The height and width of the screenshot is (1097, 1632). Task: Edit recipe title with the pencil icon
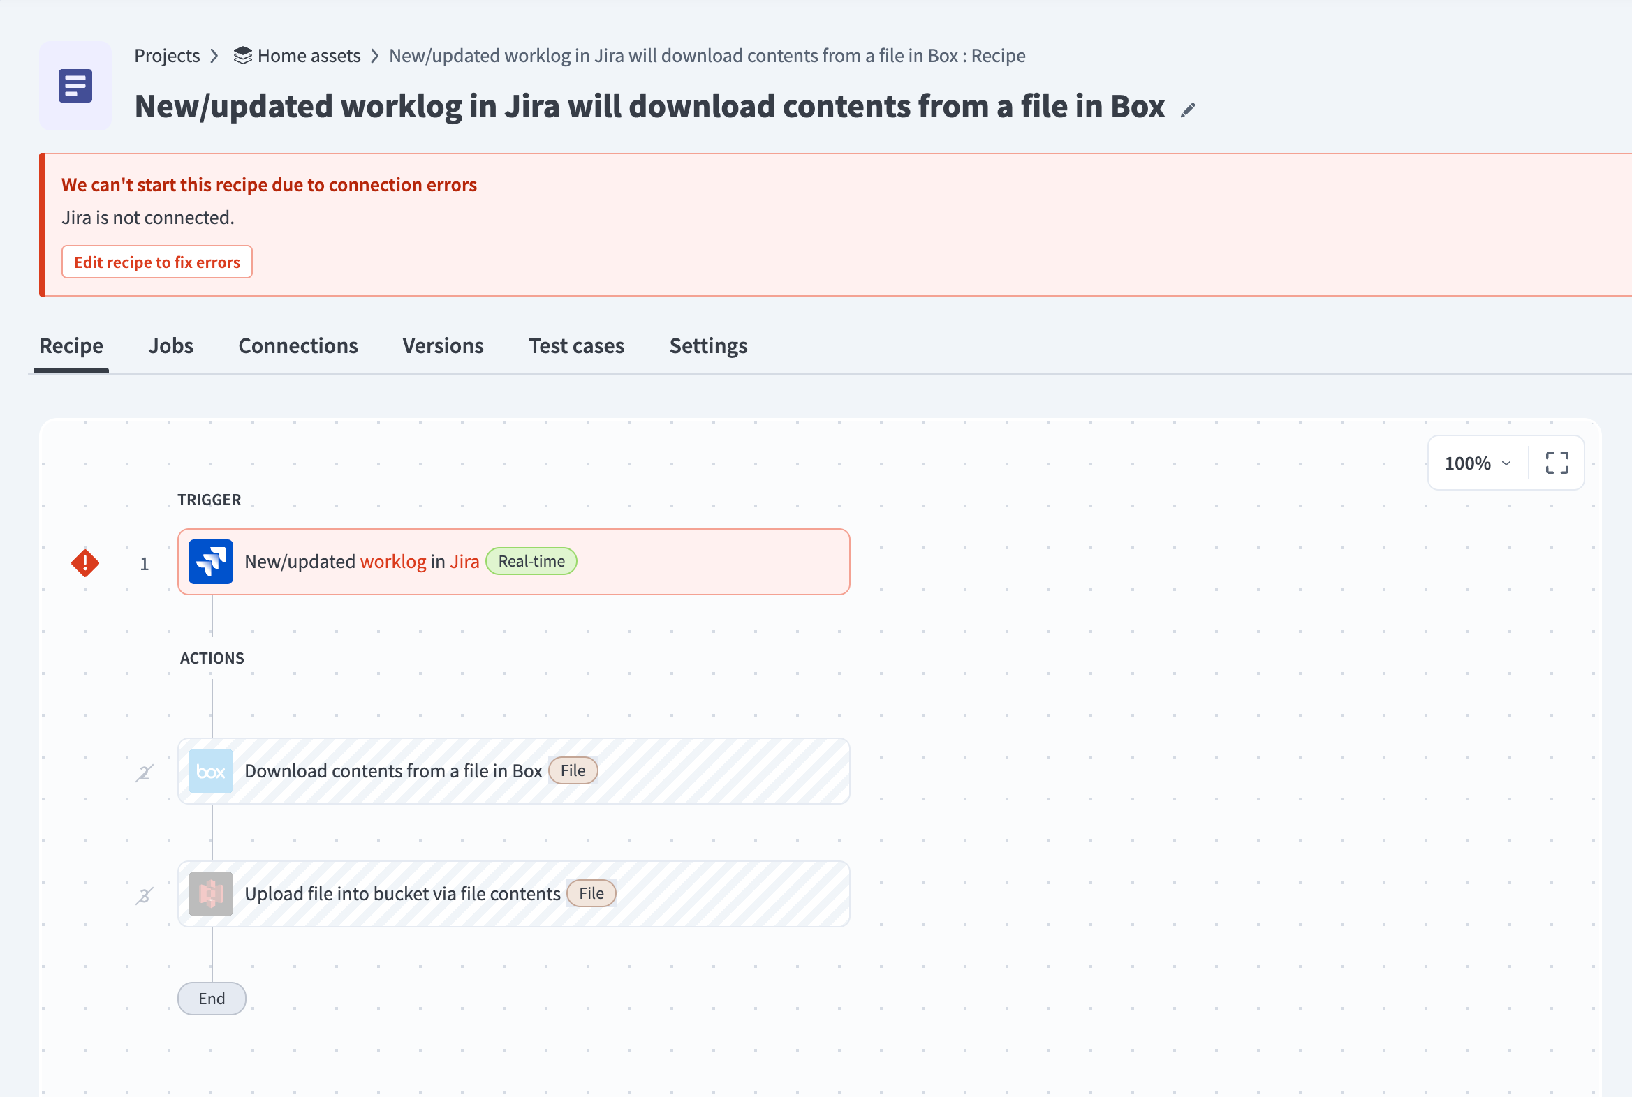pos(1187,110)
